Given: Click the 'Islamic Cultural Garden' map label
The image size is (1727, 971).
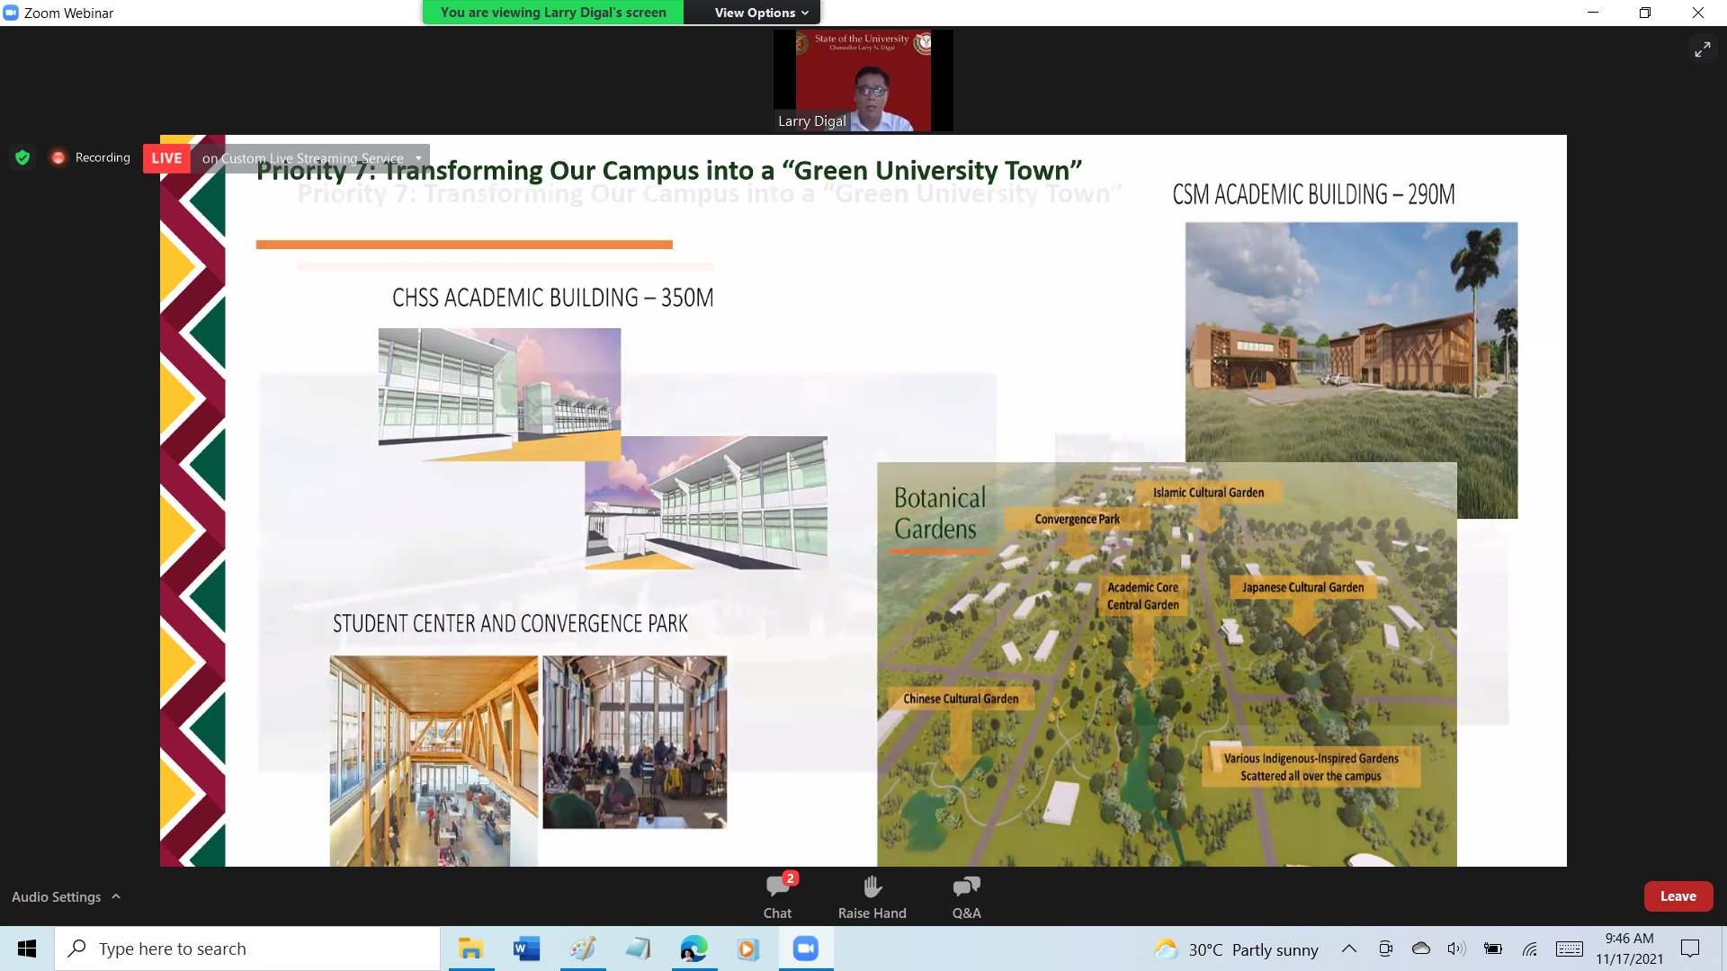Looking at the screenshot, I should (x=1208, y=493).
